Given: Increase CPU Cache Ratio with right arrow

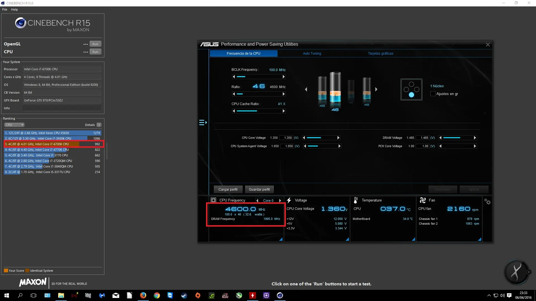Looking at the screenshot, I should click(x=284, y=111).
